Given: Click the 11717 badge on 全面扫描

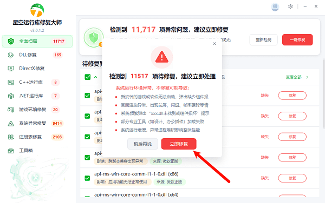Looking at the screenshot, I should tap(58, 42).
